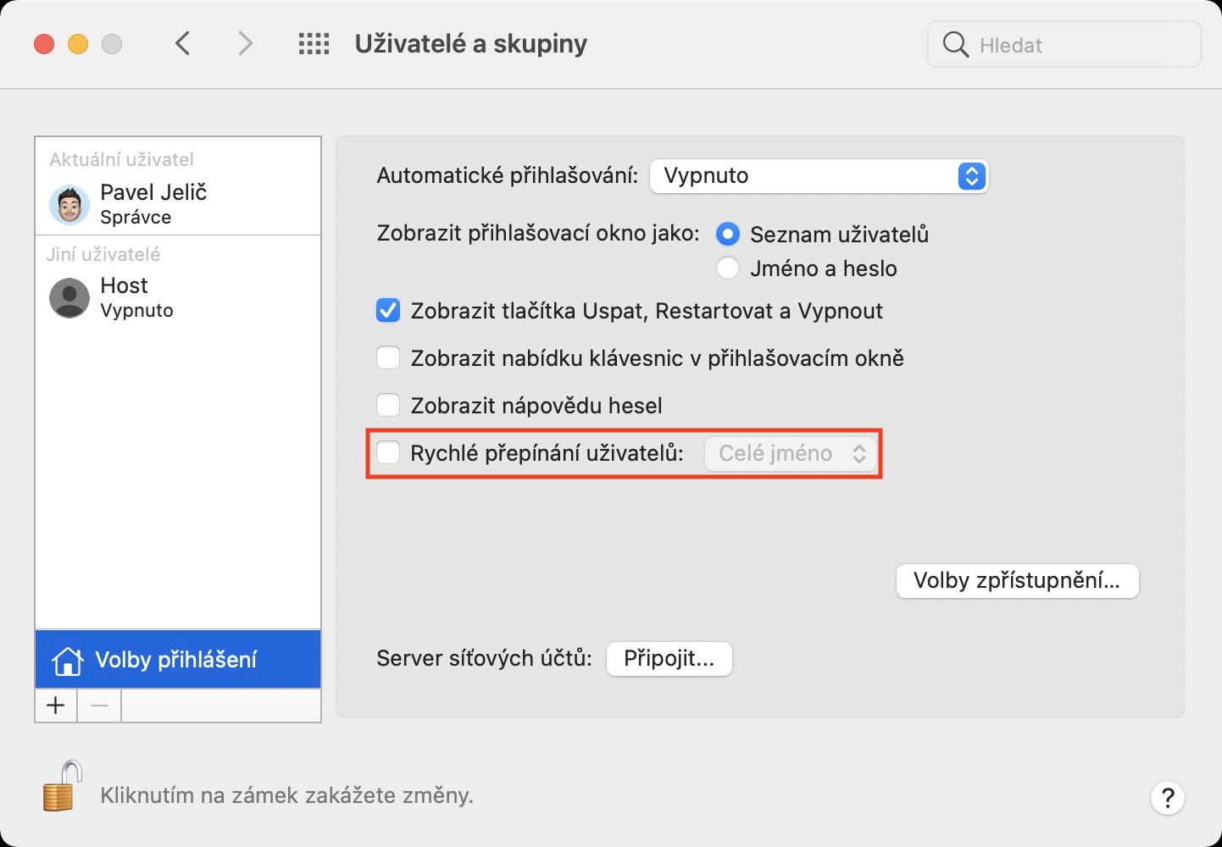The height and width of the screenshot is (847, 1222).
Task: Select Volby přihlášení in sidebar
Action: point(178,660)
